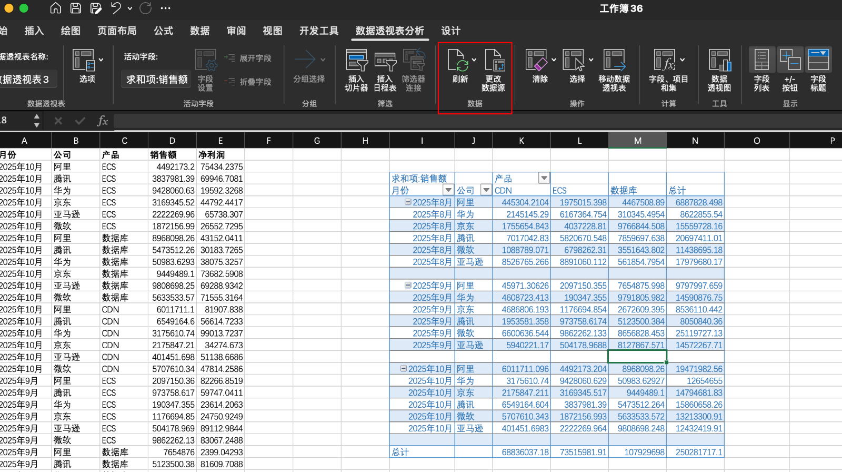This screenshot has width=842, height=472.
Task: Select column M header
Action: point(637,141)
